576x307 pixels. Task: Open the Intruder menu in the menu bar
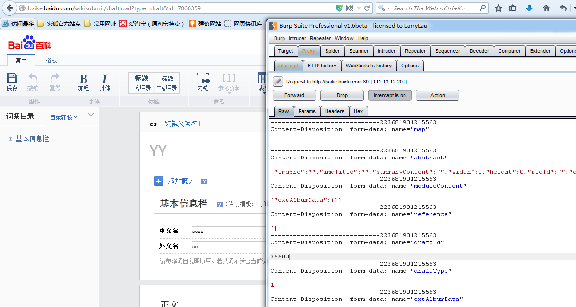tap(297, 38)
